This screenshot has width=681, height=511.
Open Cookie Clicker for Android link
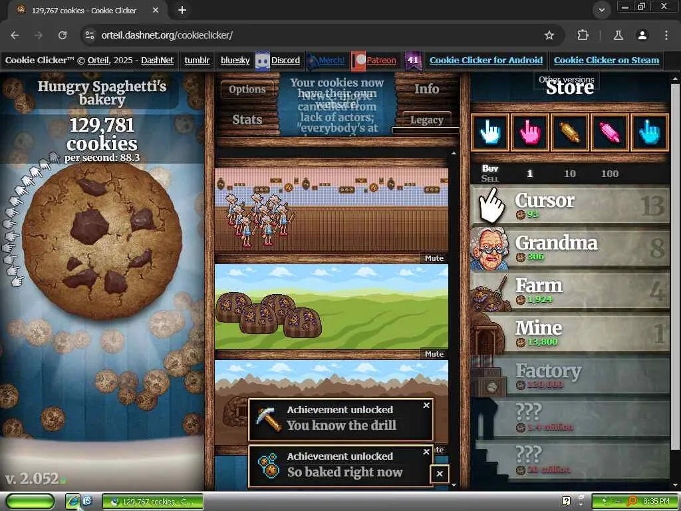tap(486, 61)
